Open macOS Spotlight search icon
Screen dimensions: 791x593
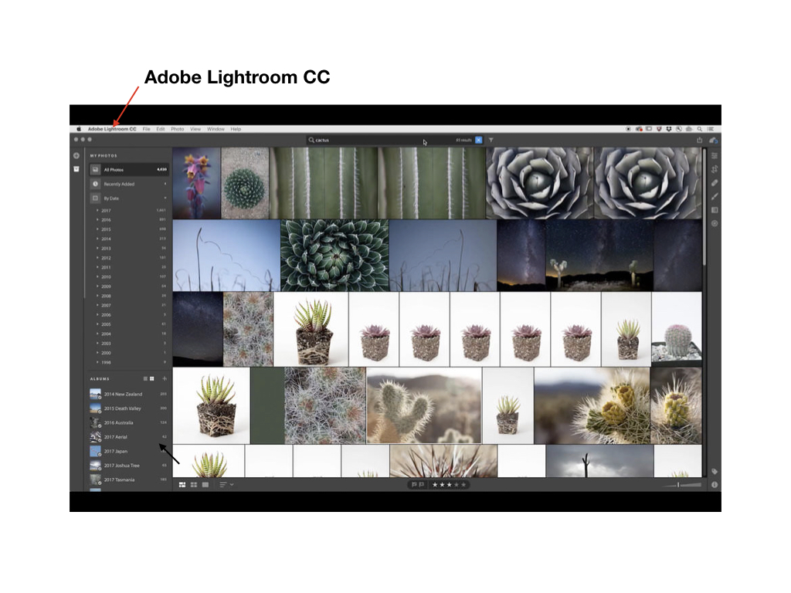point(700,129)
